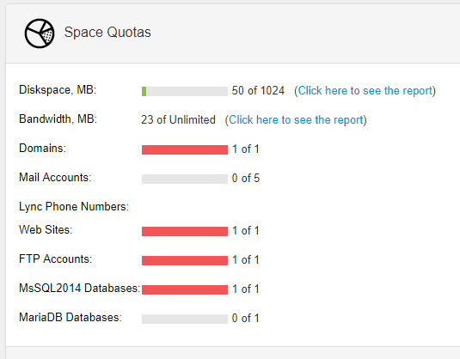Click the empty Mail Accounts quota bar
Image resolution: width=460 pixels, height=359 pixels.
click(185, 179)
